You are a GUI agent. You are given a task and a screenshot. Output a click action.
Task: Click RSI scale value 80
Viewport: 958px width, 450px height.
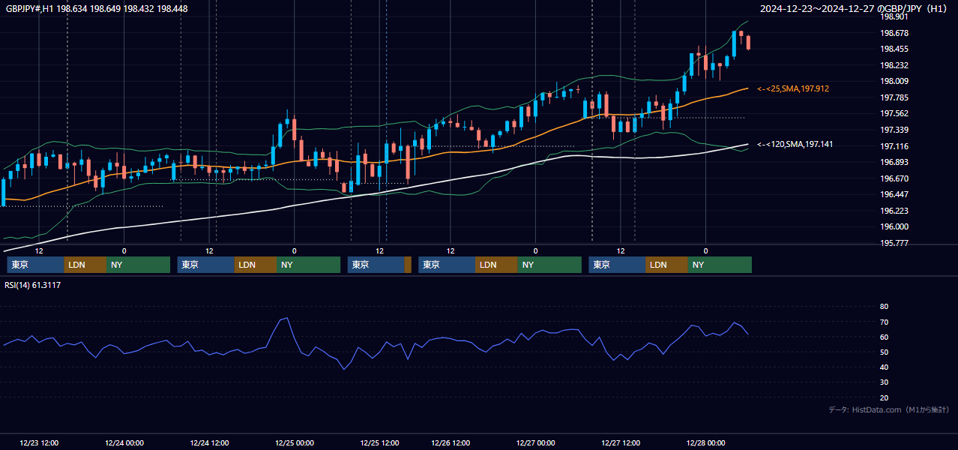pyautogui.click(x=884, y=307)
